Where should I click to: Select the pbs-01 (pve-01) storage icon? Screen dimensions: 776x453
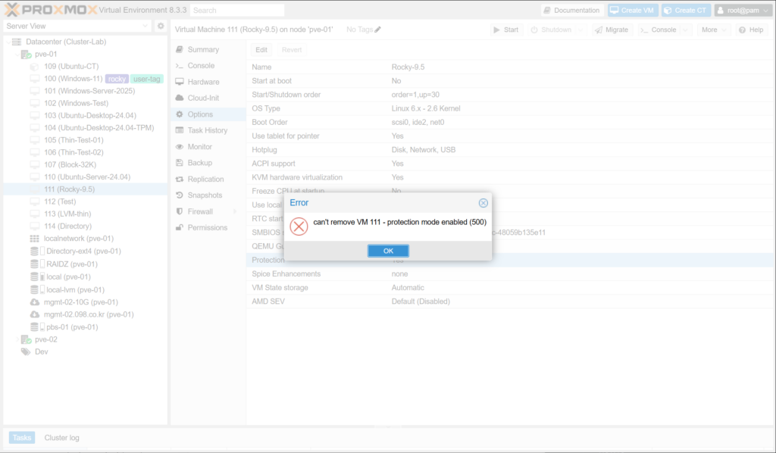34,327
